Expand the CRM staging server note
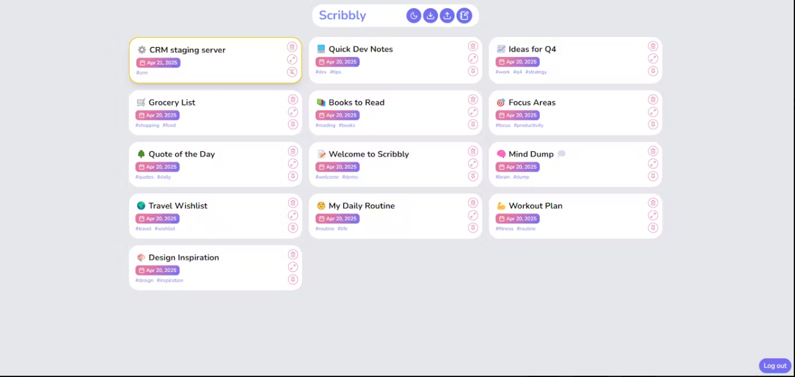Screen dimensions: 795x377 (x=292, y=60)
